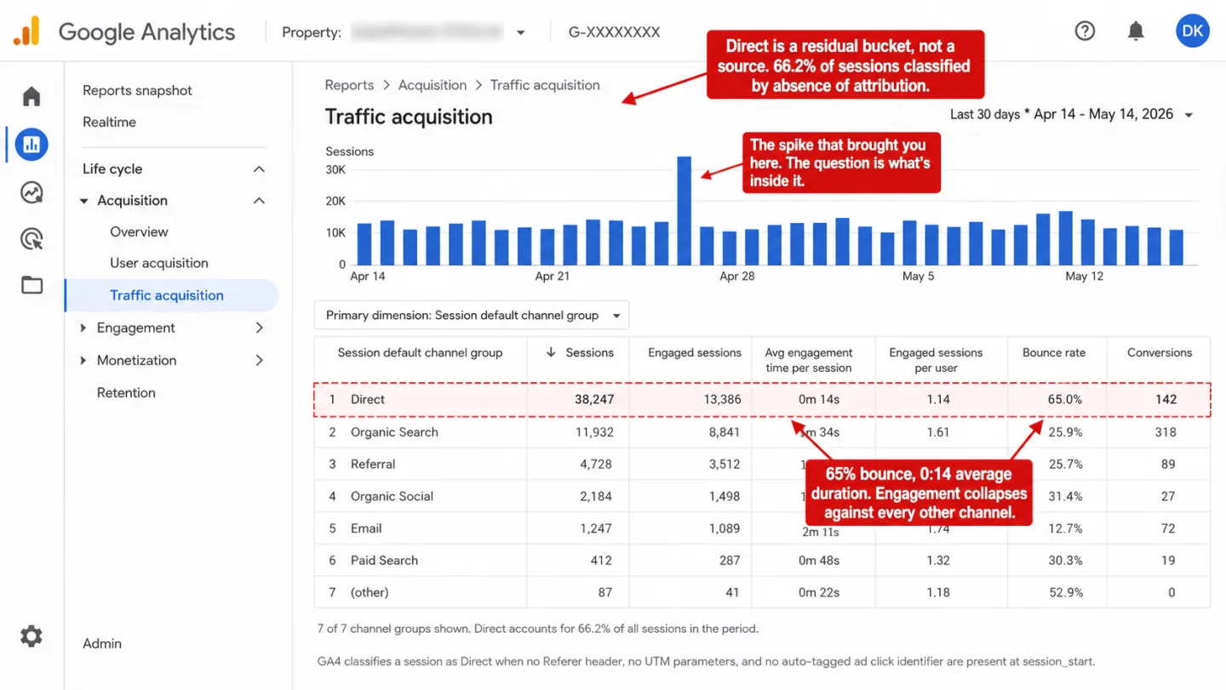Click Traffic acquisition breadcrumb

pyautogui.click(x=545, y=85)
